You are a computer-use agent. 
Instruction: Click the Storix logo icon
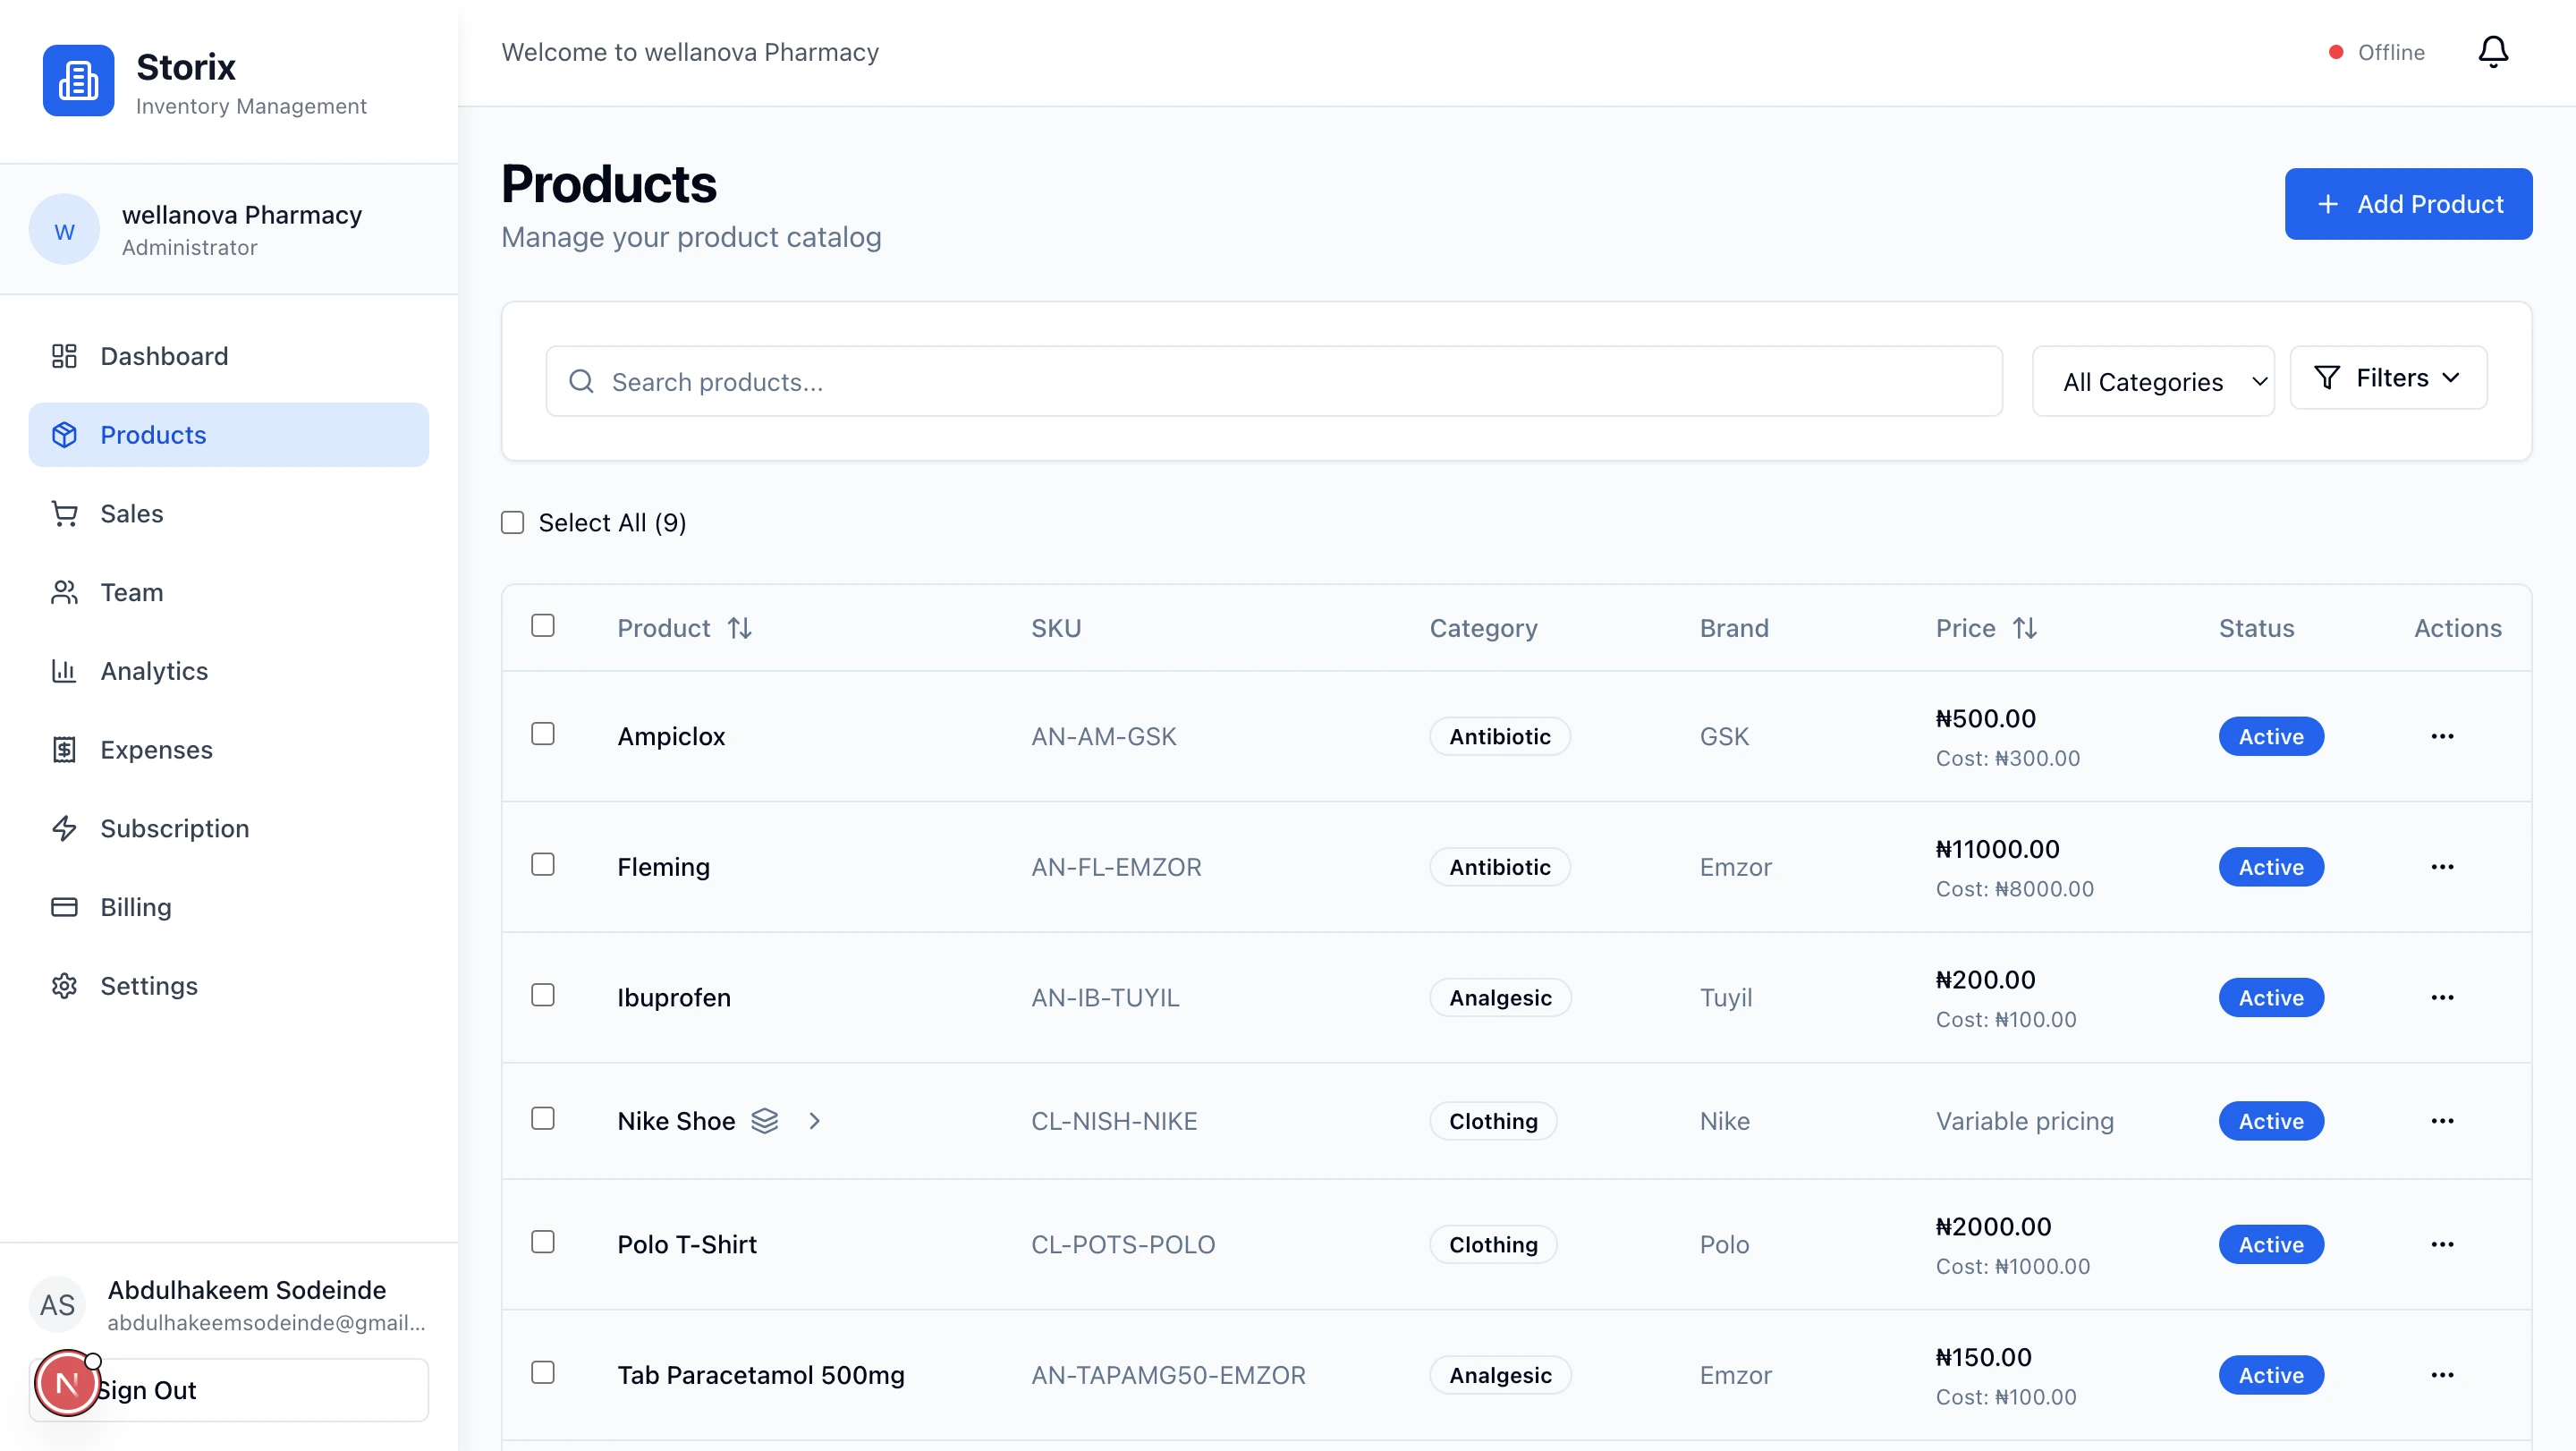click(78, 80)
